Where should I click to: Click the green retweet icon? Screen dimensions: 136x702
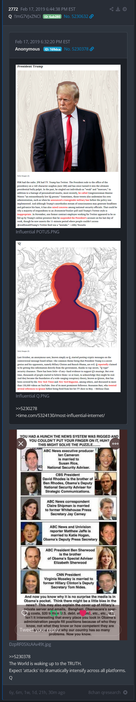(x=54, y=613)
